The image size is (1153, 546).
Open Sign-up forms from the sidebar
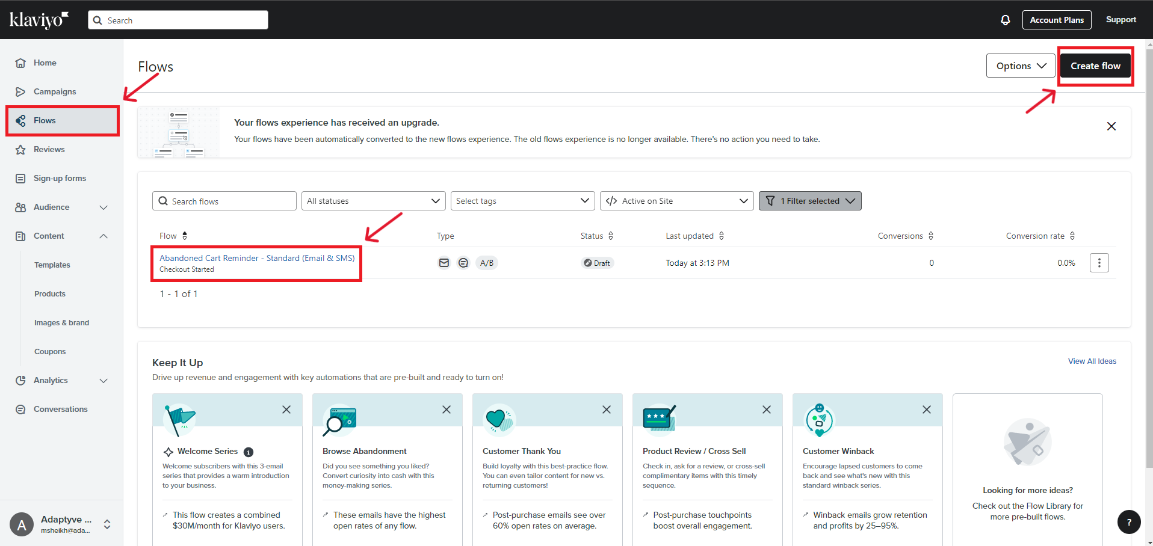click(x=60, y=178)
